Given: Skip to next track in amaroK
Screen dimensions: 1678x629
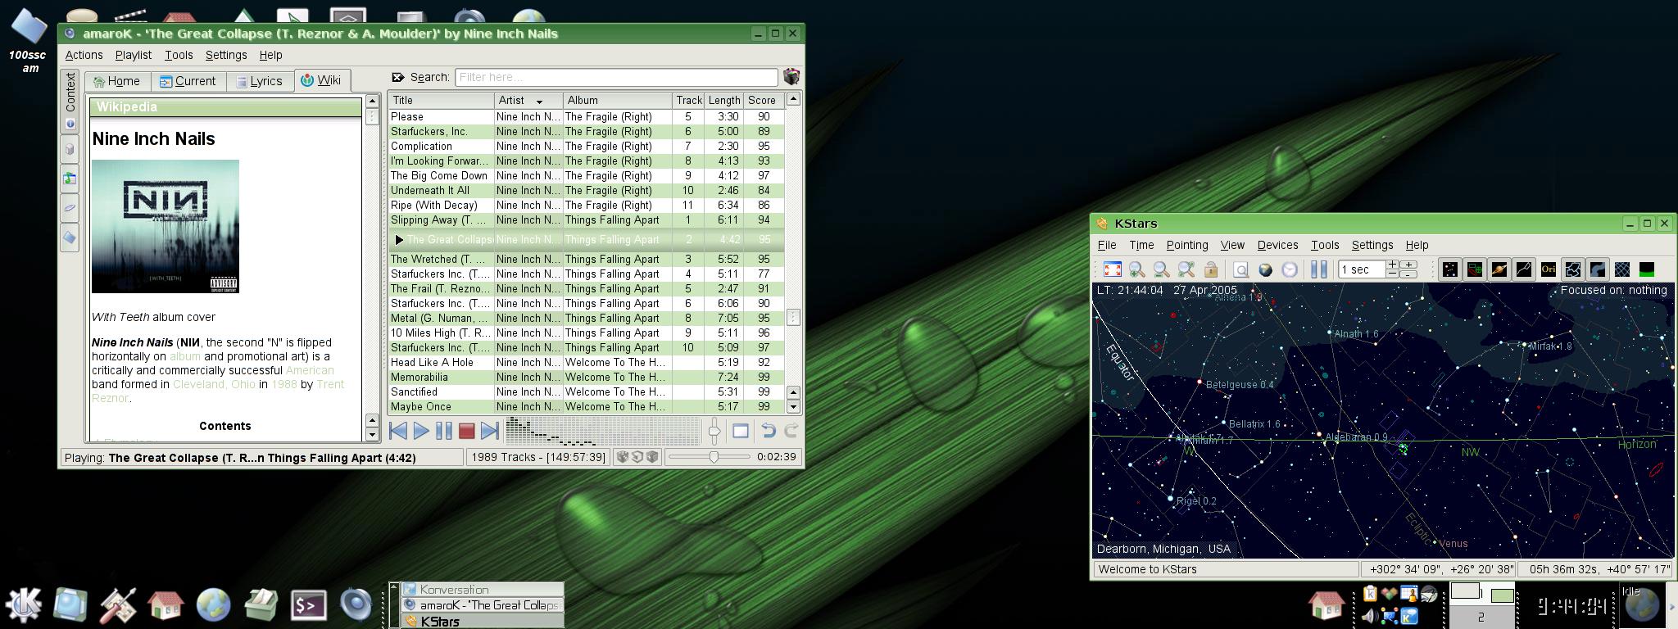Looking at the screenshot, I should (x=490, y=431).
